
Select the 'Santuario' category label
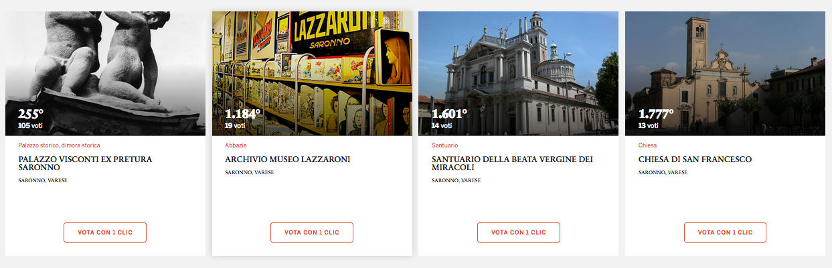445,145
